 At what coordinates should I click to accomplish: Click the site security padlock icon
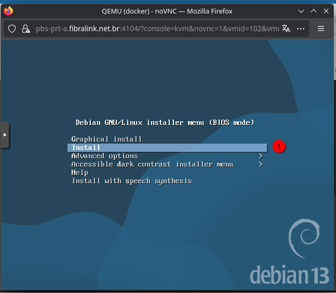[x=25, y=29]
